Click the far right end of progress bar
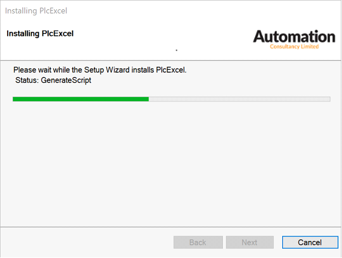342x258 pixels. point(329,99)
